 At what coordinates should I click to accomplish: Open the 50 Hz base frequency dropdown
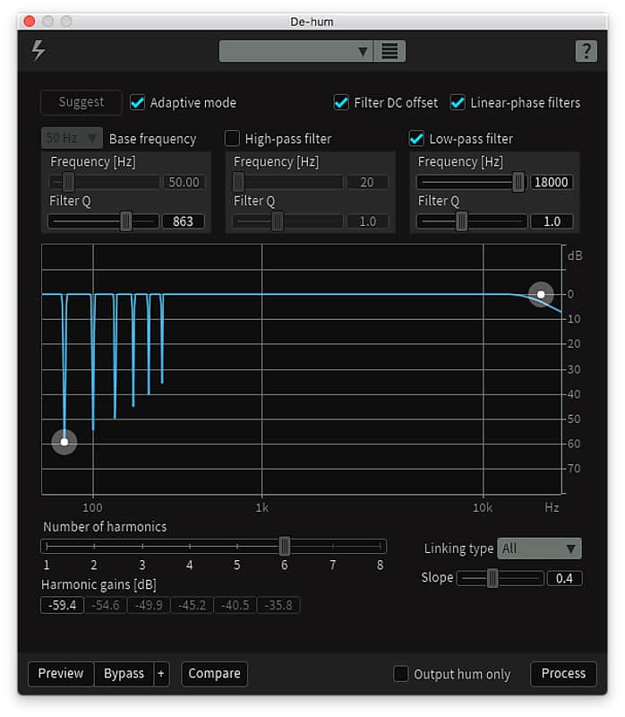pos(72,138)
